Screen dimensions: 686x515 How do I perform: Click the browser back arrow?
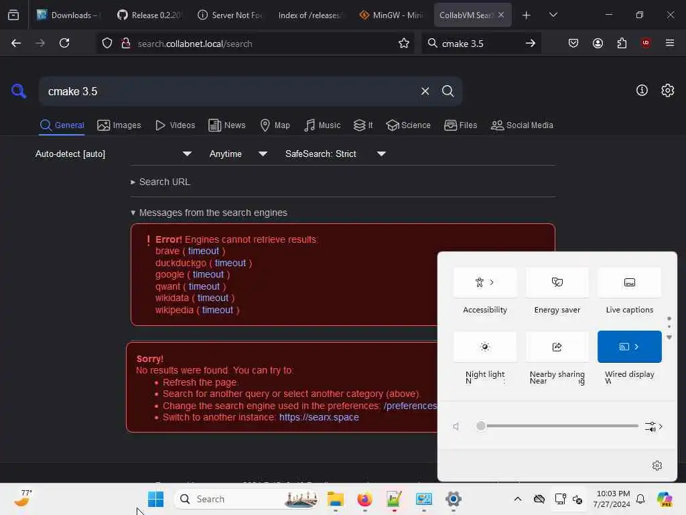tap(16, 43)
